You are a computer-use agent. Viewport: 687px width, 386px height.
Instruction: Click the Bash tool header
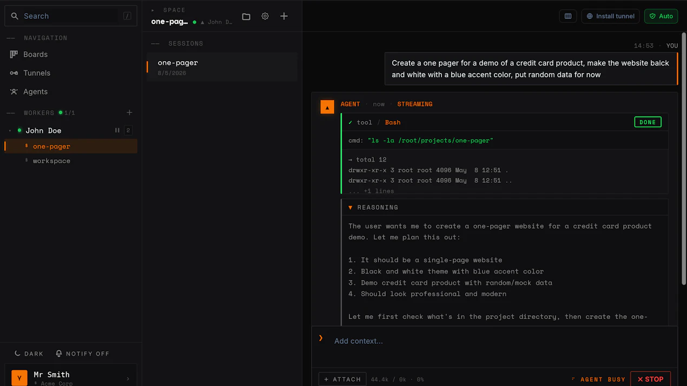point(505,122)
